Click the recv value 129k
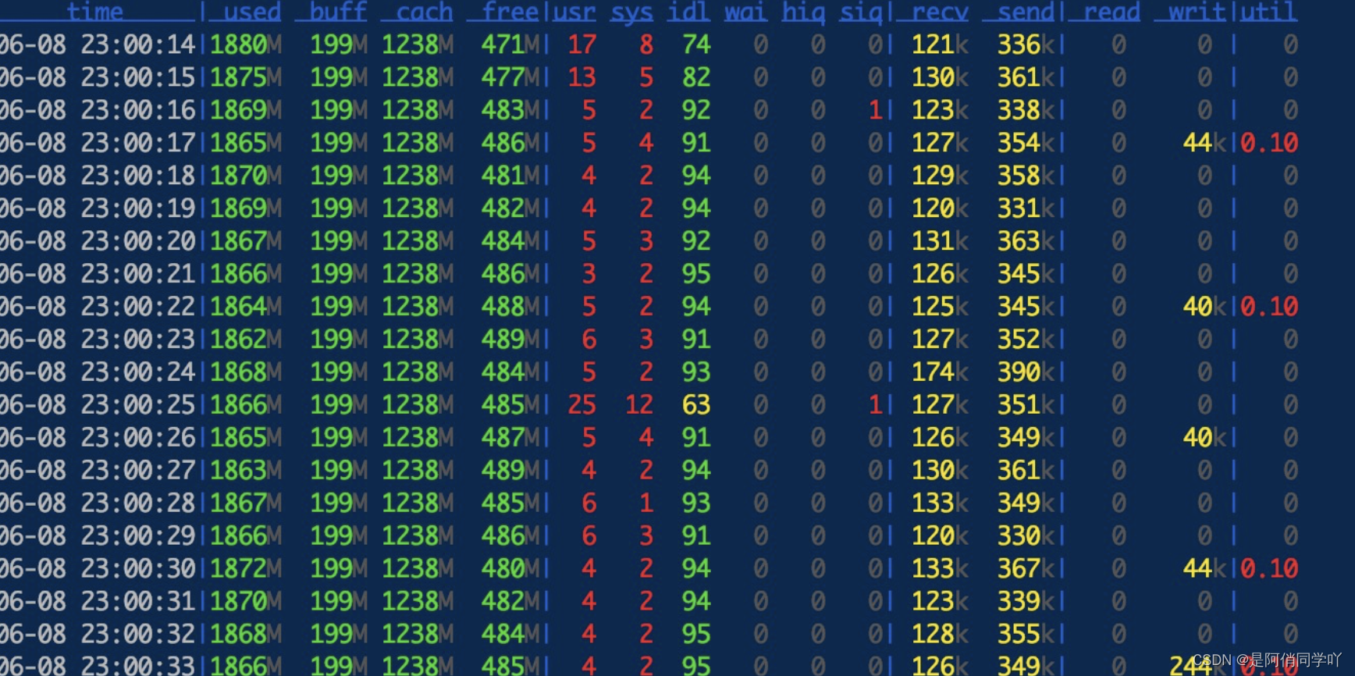This screenshot has width=1355, height=676. coord(940,176)
